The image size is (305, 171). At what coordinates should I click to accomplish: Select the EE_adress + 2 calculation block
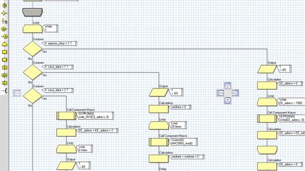66,133
